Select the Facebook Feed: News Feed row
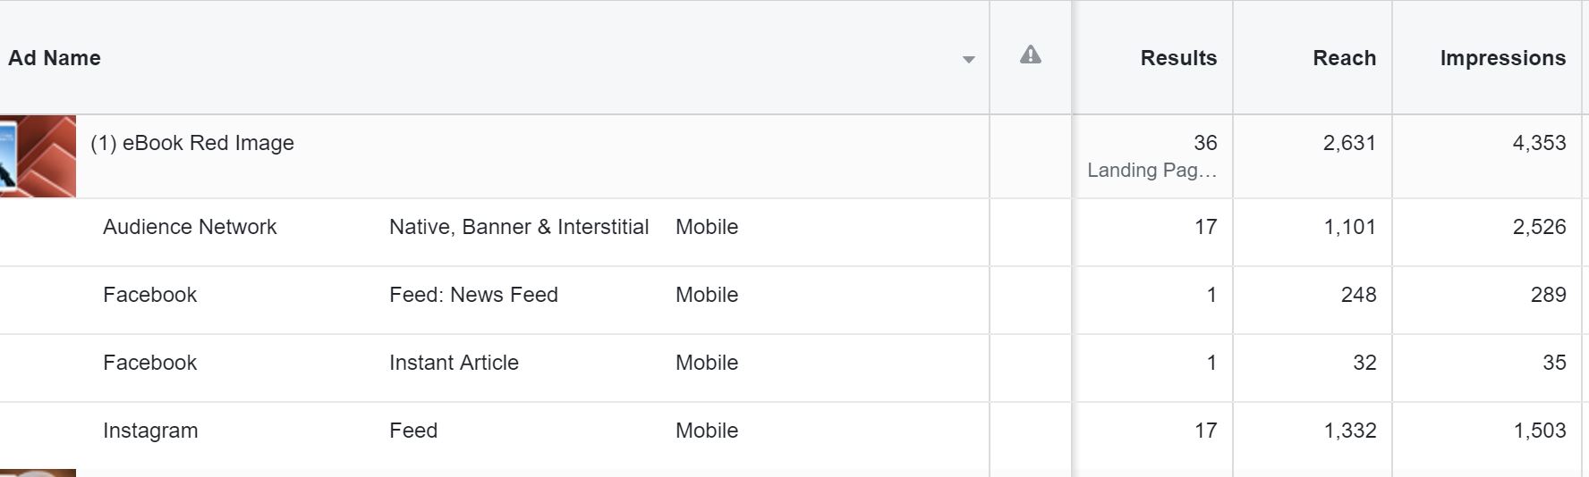Image resolution: width=1589 pixels, height=477 pixels. tap(149, 295)
